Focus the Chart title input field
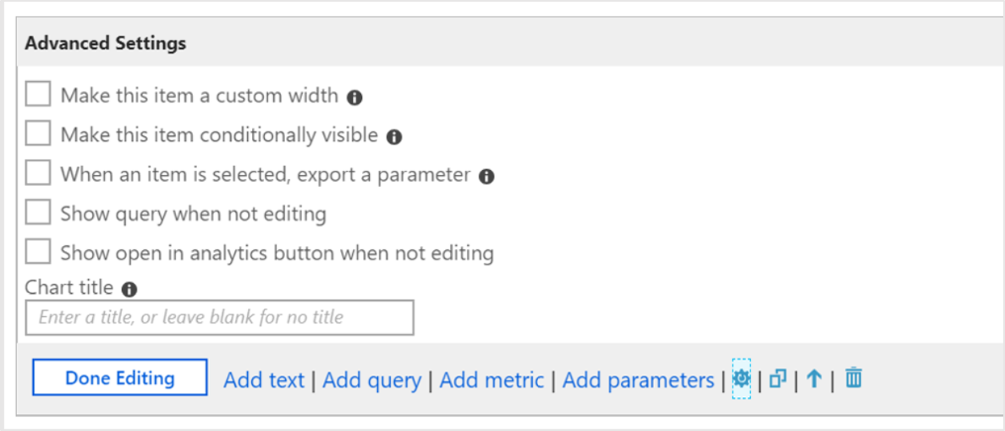Screen dimensions: 1005x431 [x=220, y=318]
